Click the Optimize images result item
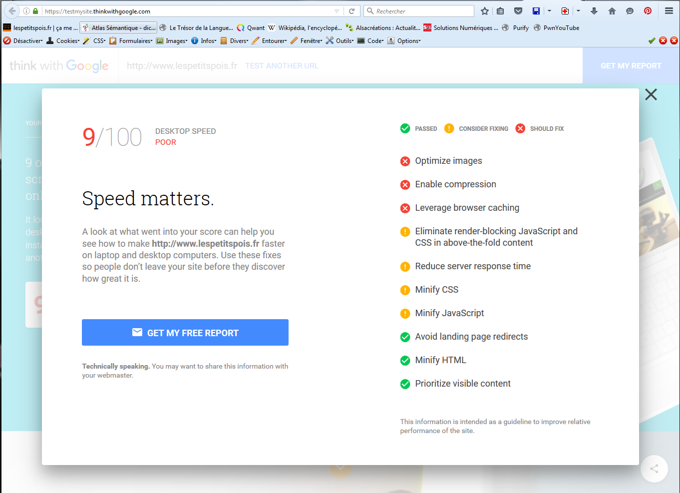Screen dimensions: 680x493 click(448, 161)
